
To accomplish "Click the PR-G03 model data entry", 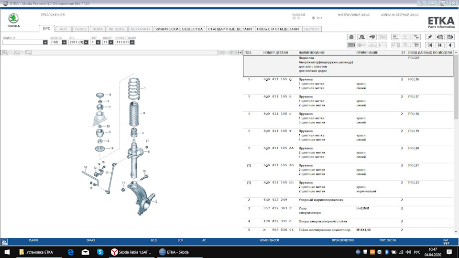I will (x=414, y=58).
